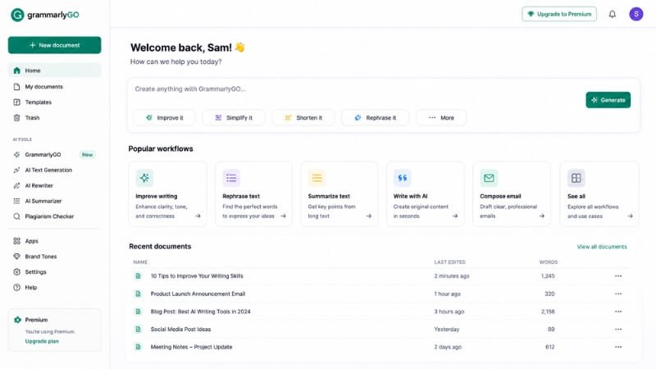This screenshot has height=369, width=656.
Task: Click the NAME column header
Action: (140, 262)
